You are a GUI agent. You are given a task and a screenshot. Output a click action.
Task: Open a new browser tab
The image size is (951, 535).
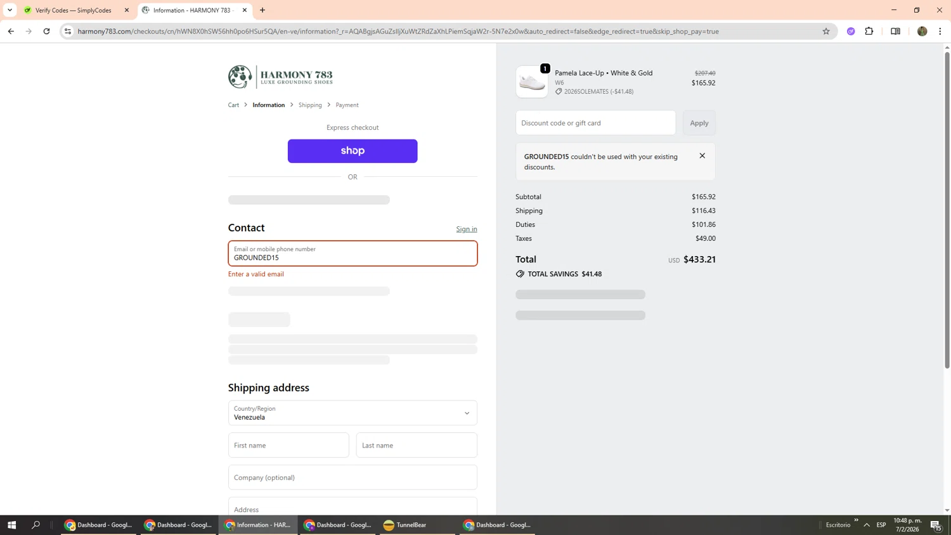point(262,10)
